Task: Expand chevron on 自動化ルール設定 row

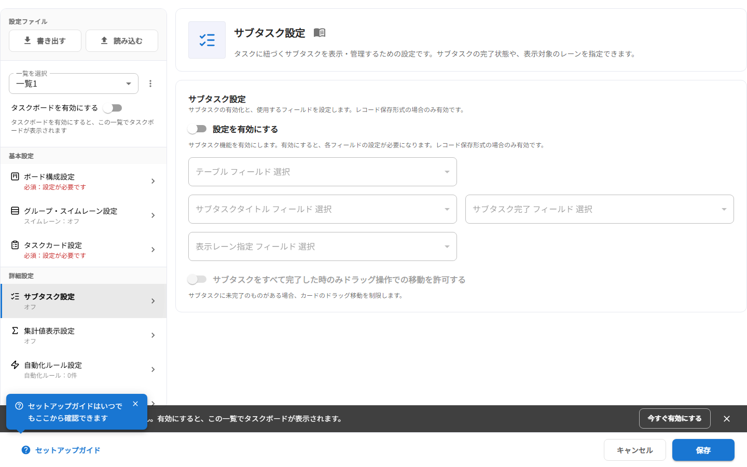Action: click(153, 369)
